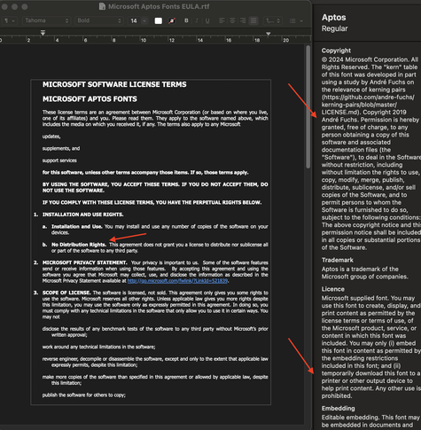
Task: Click the INSTALLATION AND USE RIGHTS heading
Action: click(83, 215)
